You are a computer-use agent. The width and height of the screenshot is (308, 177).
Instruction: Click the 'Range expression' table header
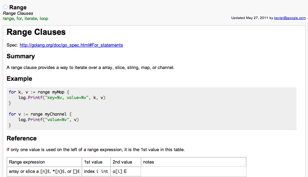pos(27,162)
